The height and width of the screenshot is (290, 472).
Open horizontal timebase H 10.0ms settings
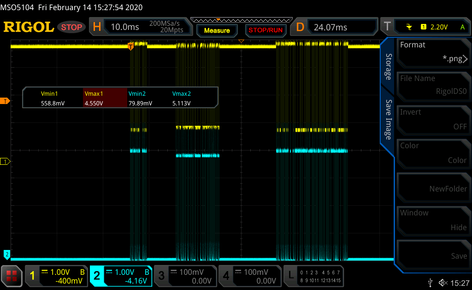141,27
